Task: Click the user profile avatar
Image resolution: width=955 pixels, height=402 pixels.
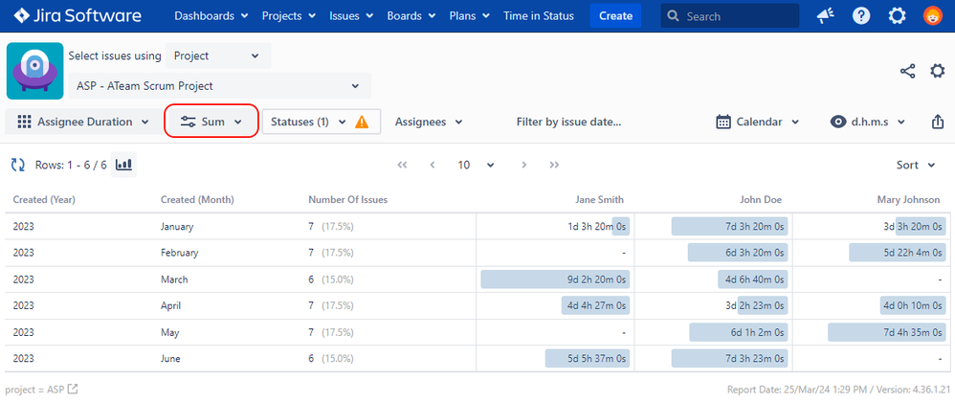Action: (932, 16)
